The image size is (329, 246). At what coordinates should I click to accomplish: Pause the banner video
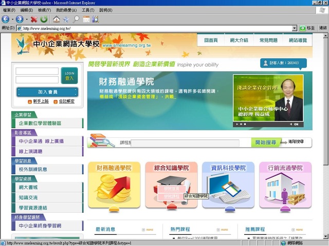click(x=241, y=124)
